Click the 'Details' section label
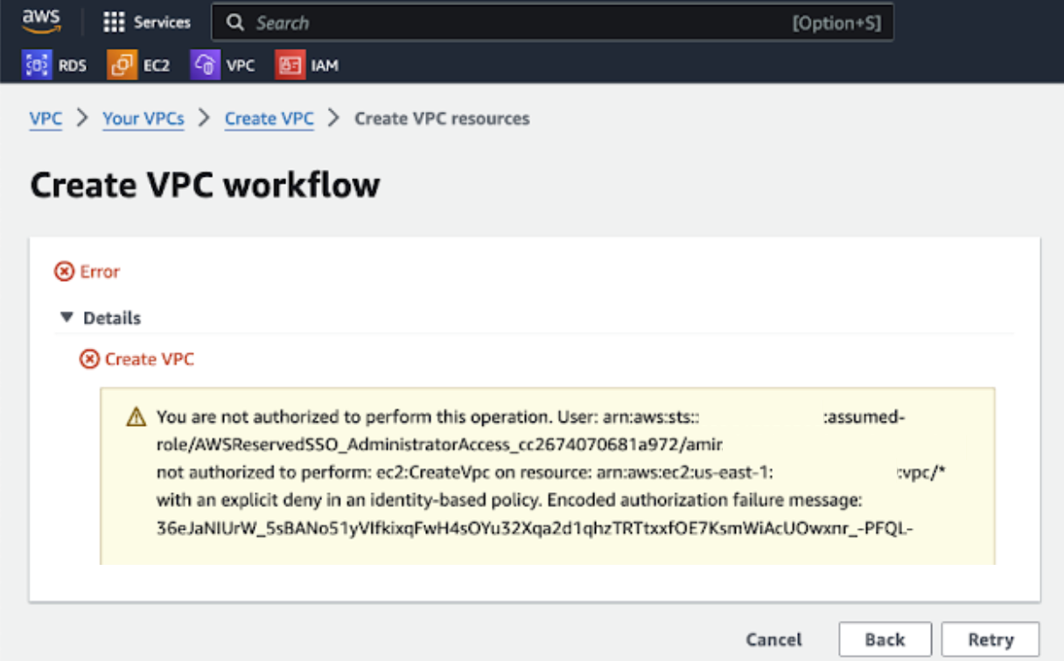 click(112, 318)
